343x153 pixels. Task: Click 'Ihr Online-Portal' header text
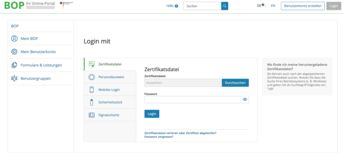point(40,4)
